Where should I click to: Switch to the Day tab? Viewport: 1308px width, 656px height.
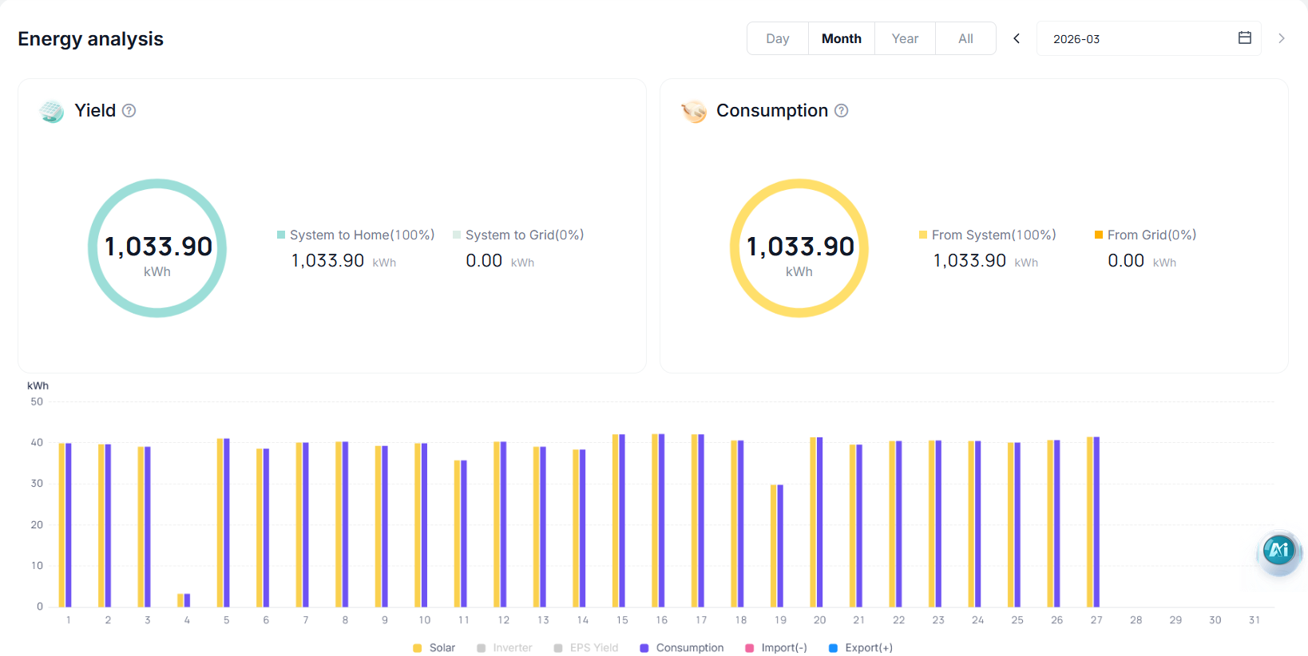pos(778,38)
